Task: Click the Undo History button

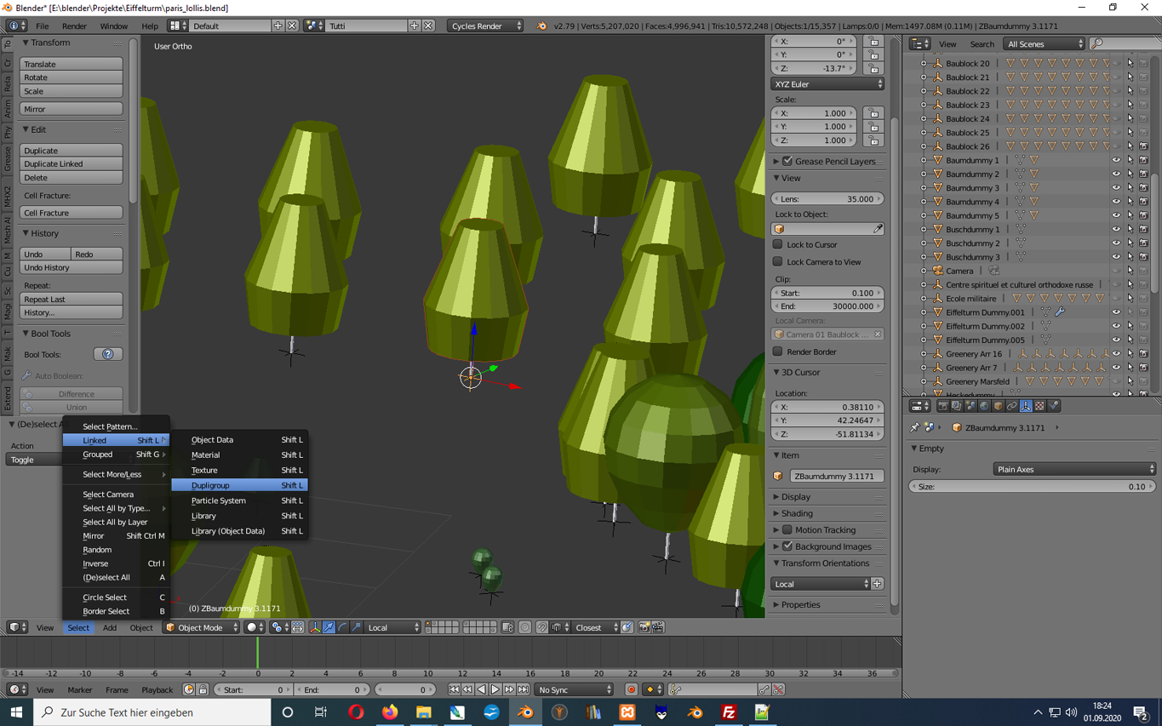Action: coord(72,267)
